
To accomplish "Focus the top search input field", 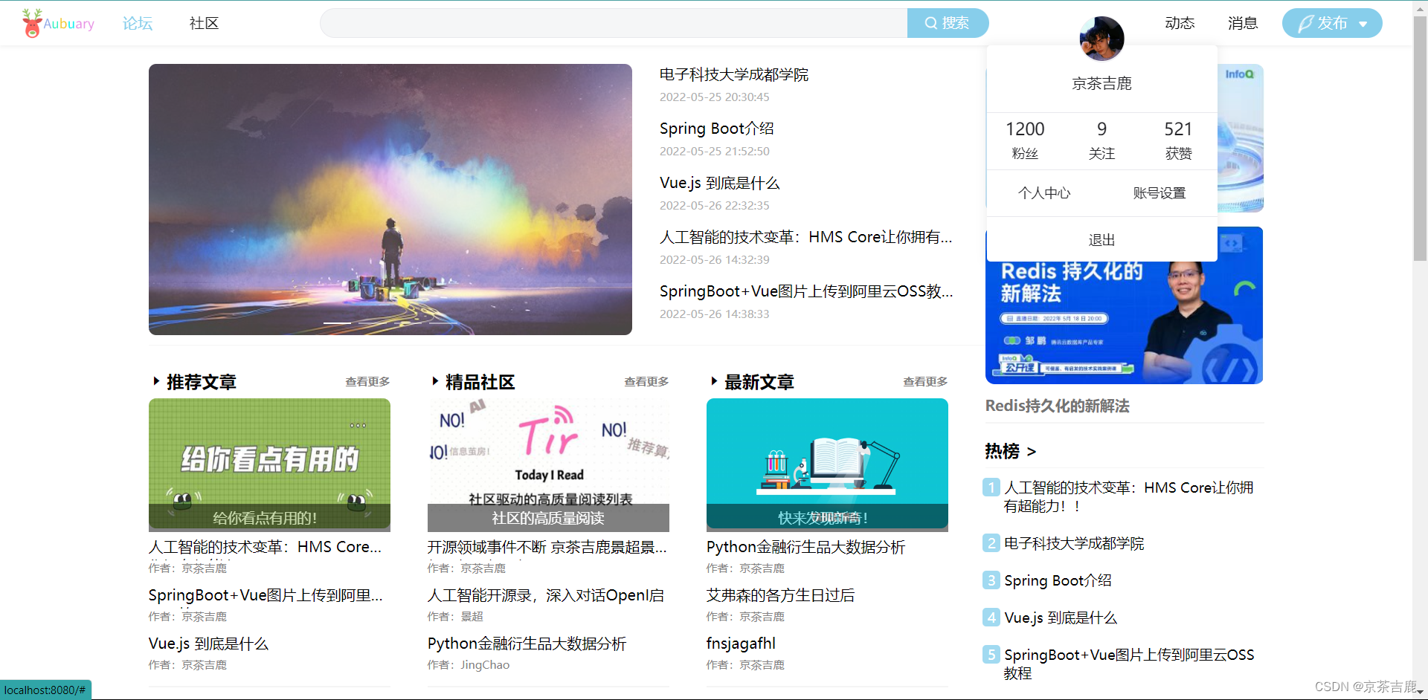I will (x=614, y=23).
